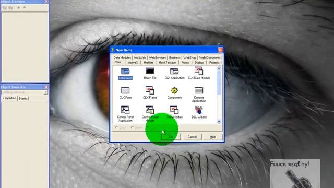Click the item list scrollbar thumb
334x188 pixels.
pyautogui.click(x=219, y=83)
